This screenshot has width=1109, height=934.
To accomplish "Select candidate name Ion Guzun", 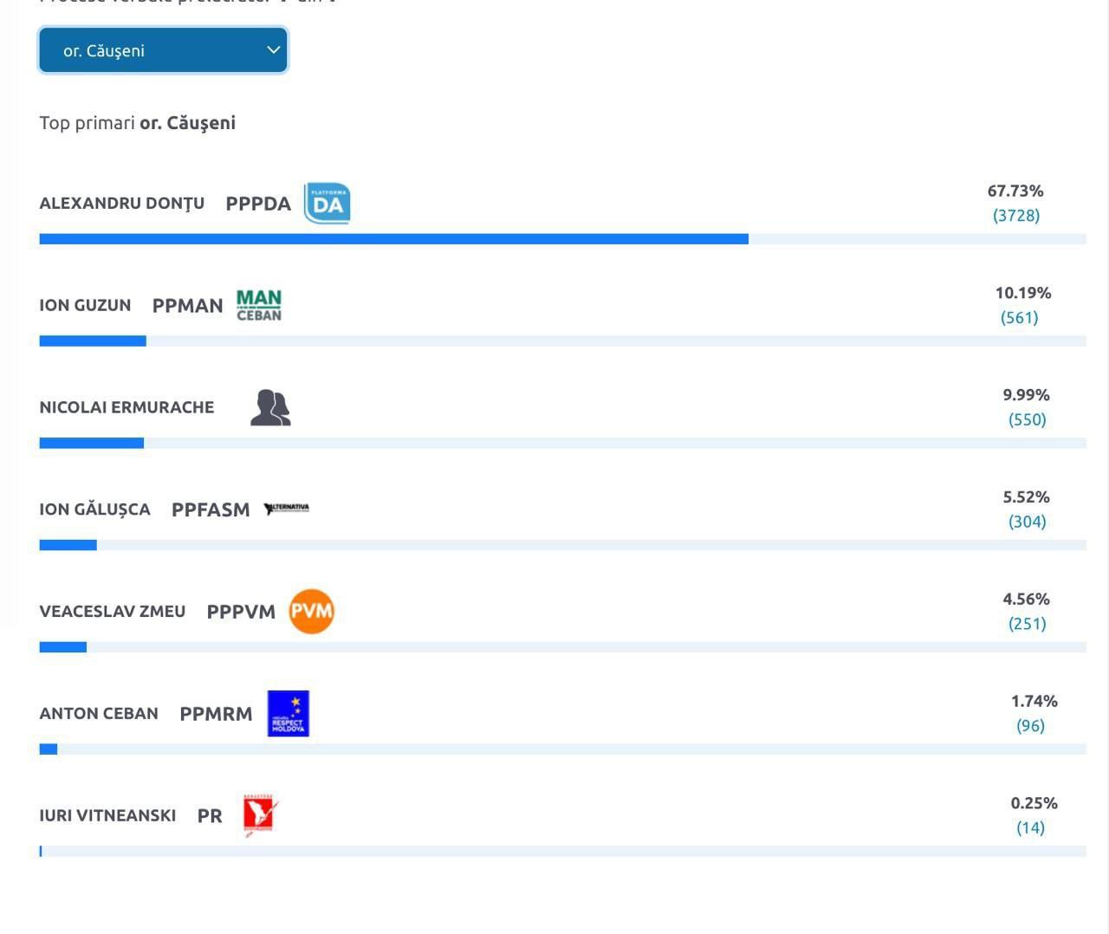I will click(85, 305).
